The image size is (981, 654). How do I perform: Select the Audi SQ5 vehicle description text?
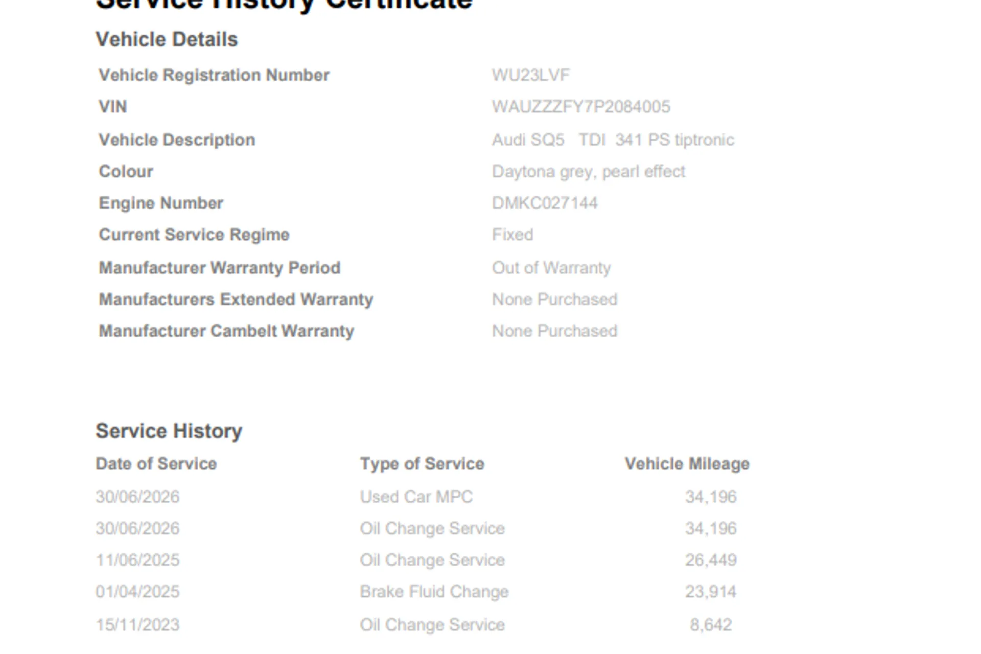(613, 140)
